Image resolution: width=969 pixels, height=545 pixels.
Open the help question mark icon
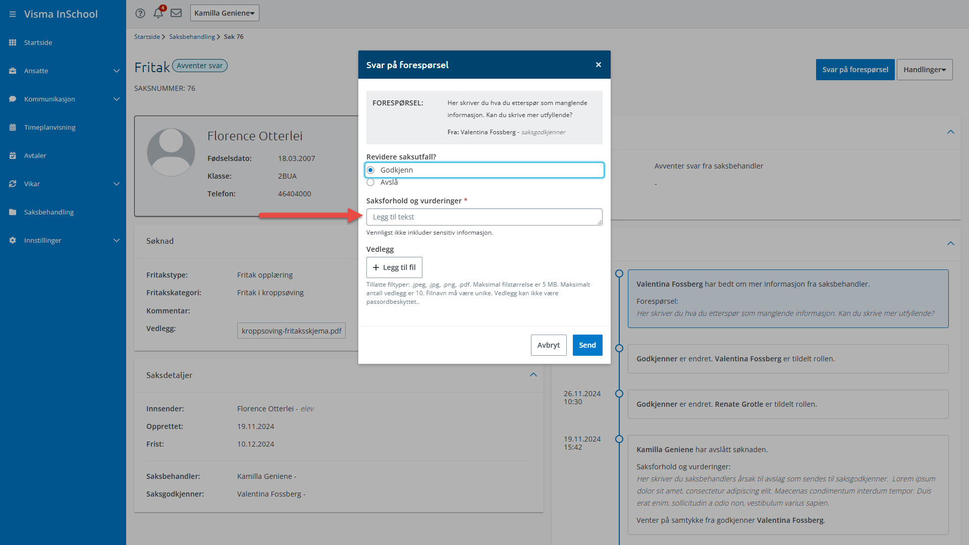pos(140,13)
